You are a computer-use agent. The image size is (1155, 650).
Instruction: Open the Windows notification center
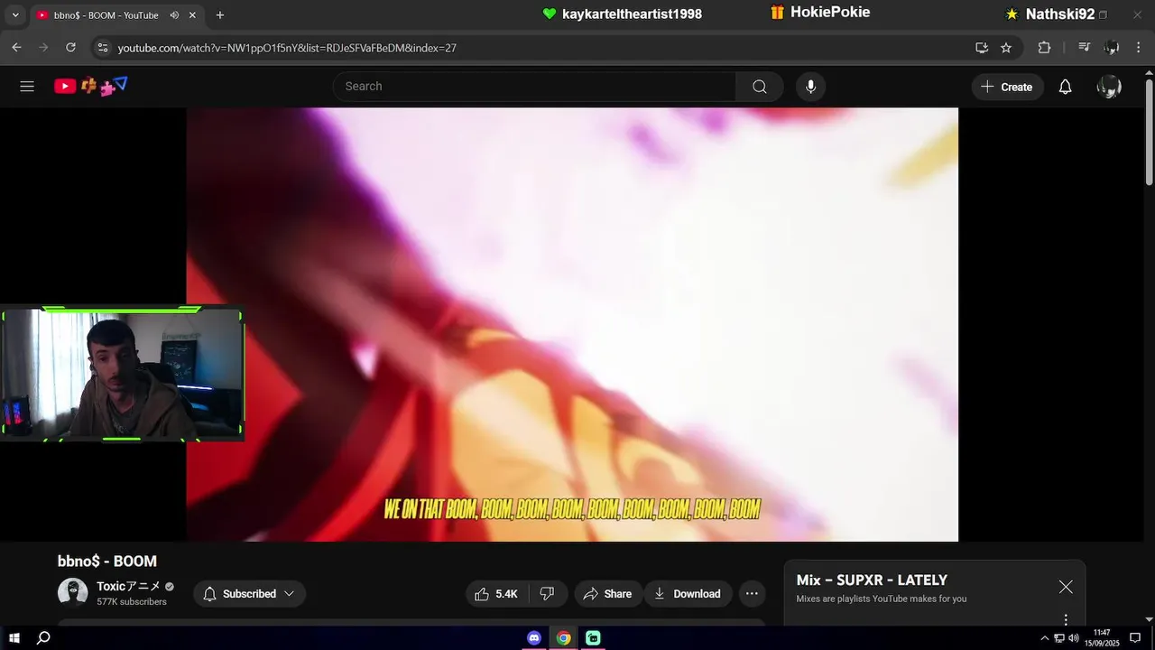1135,638
